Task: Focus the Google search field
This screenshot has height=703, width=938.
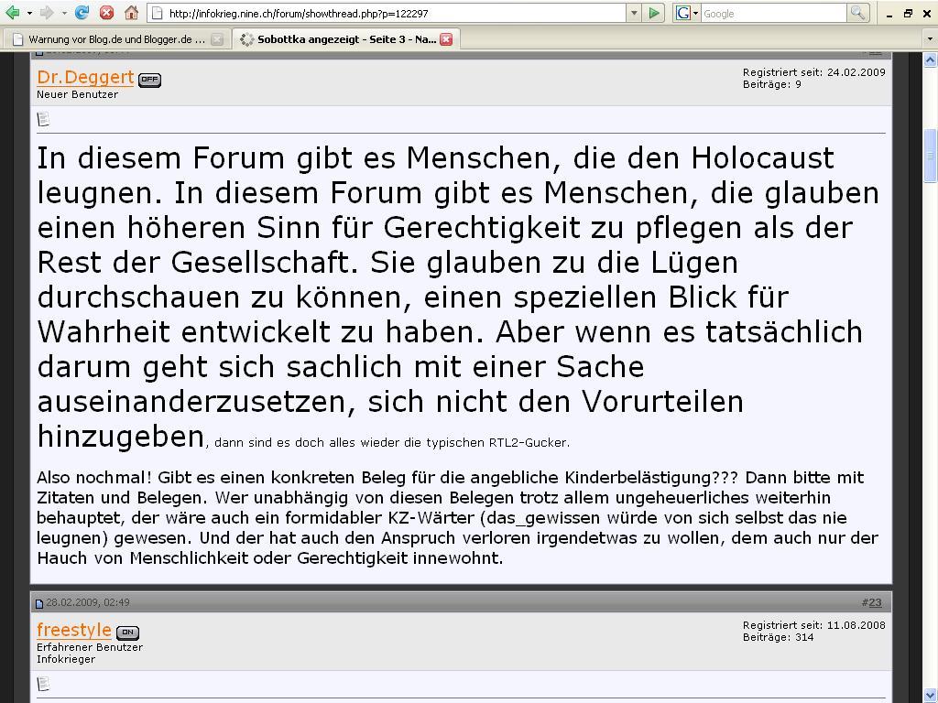Action: (x=774, y=13)
